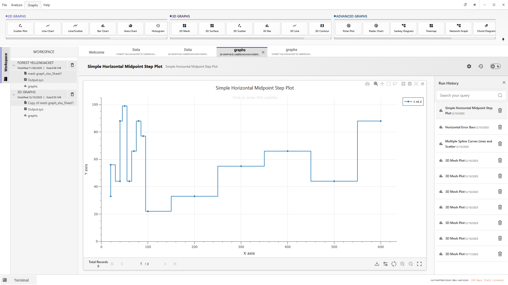Click the Run History search field
Screen dimensions: 508x285
tap(467, 95)
